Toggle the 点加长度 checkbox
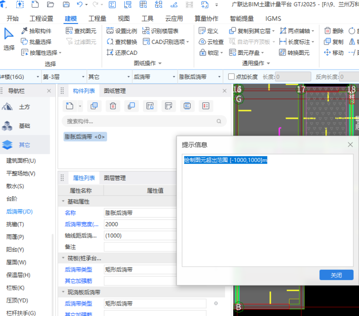 231,77
